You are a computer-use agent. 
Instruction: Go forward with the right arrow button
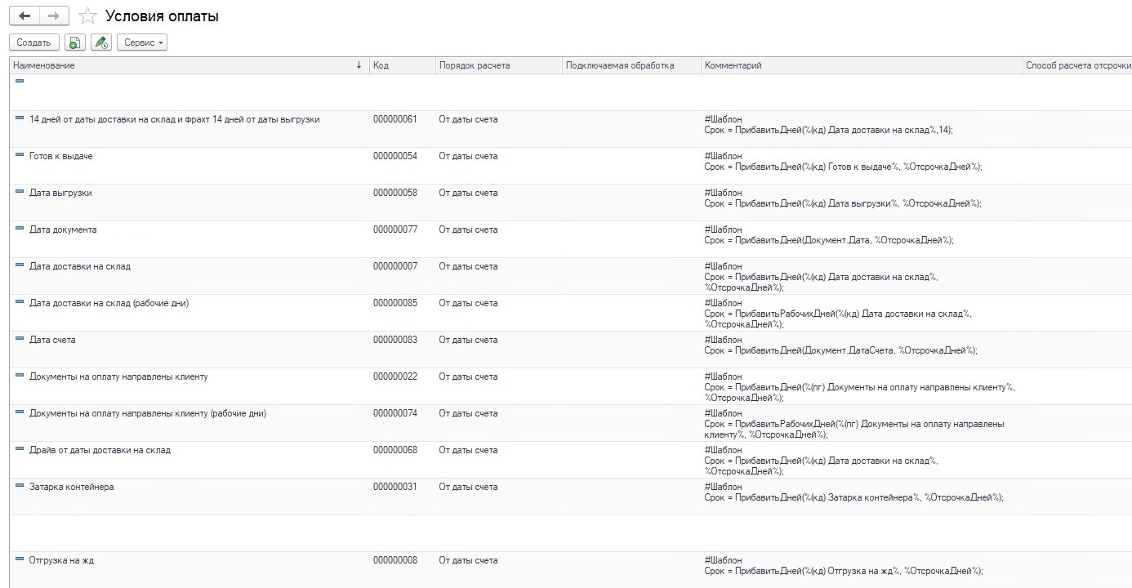coord(55,16)
